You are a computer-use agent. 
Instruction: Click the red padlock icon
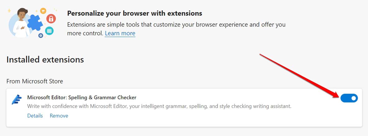pyautogui.click(x=51, y=19)
